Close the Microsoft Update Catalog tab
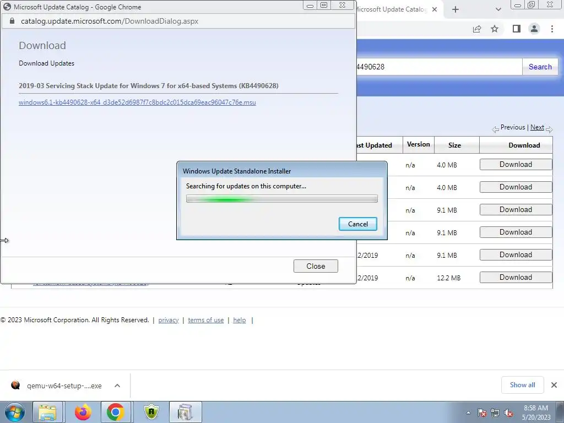This screenshot has width=564, height=423. (x=435, y=9)
